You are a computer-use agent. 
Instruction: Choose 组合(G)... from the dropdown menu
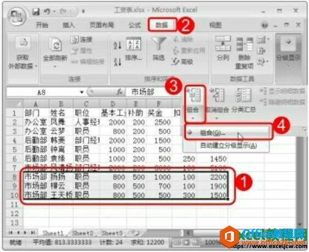pos(227,133)
